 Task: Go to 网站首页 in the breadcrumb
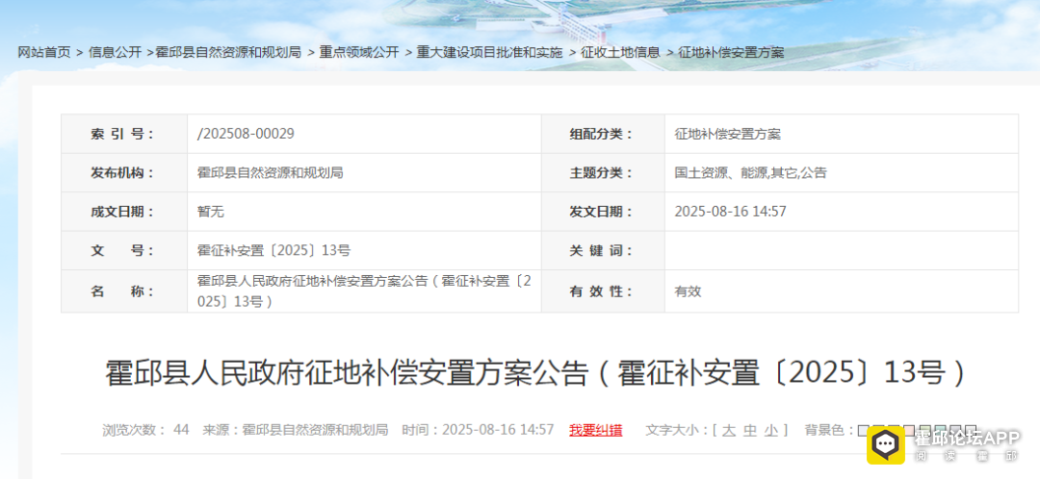point(44,52)
